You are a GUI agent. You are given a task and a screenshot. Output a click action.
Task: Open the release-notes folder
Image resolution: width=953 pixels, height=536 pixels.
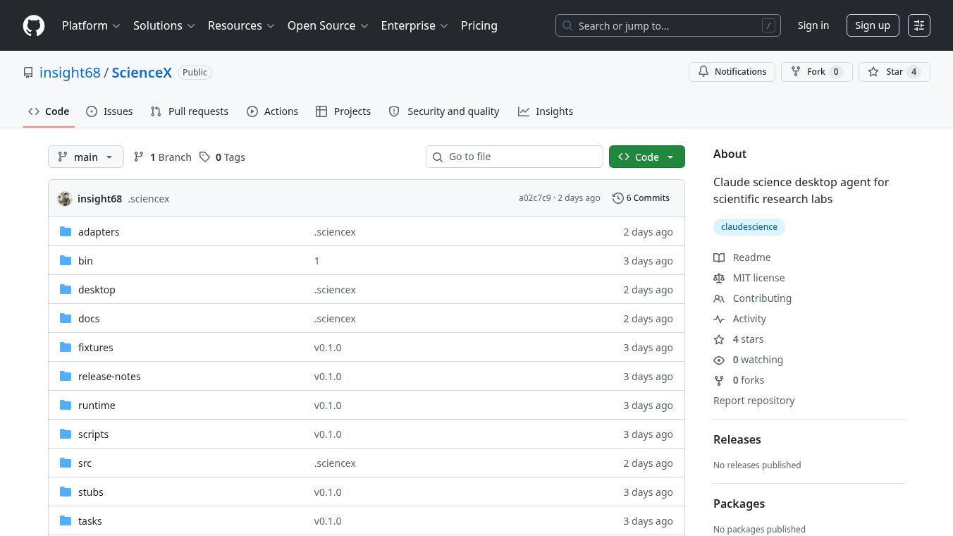[x=109, y=377]
